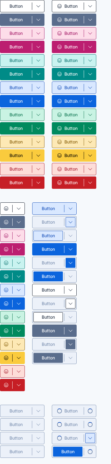This screenshot has width=111, height=464.
Task: Click the smiley icon in the light green icon-only button
Action: tap(6, 317)
